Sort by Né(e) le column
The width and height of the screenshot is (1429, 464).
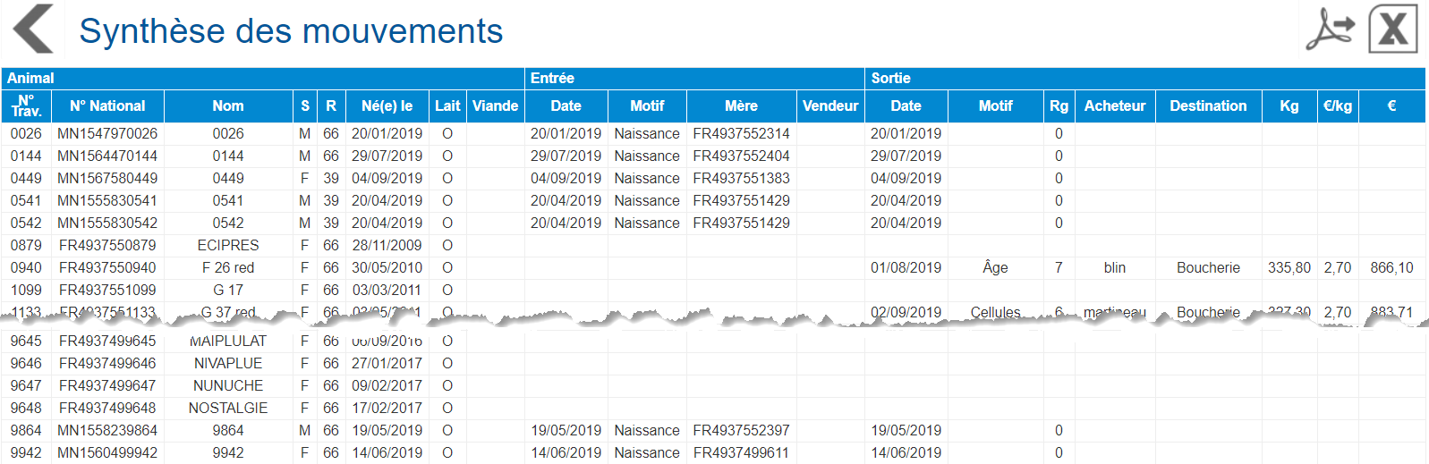tap(387, 105)
